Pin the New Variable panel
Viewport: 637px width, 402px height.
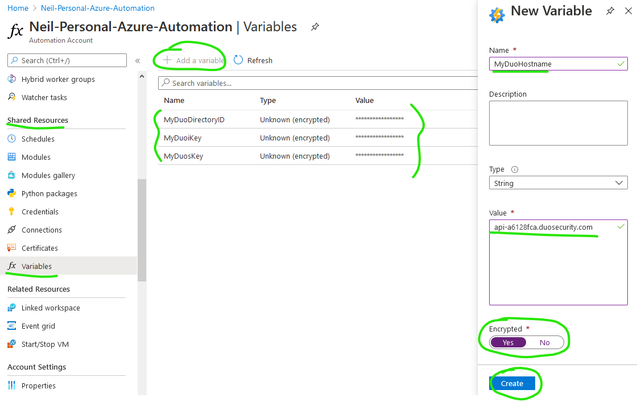tap(610, 11)
